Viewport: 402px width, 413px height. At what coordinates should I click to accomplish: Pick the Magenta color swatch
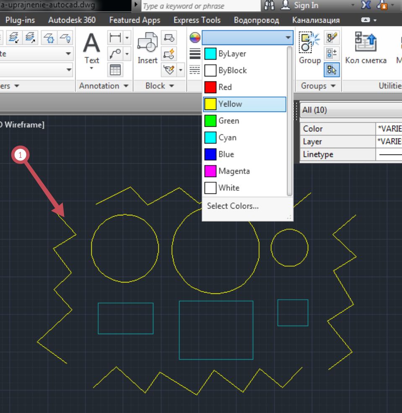point(210,171)
